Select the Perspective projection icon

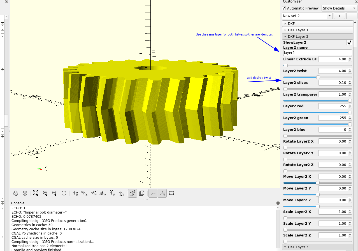click(x=132, y=193)
